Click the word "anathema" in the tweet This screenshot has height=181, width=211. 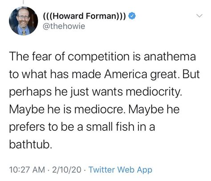tap(170, 56)
